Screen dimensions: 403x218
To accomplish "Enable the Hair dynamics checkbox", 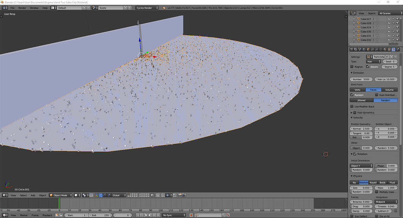I will 355,113.
